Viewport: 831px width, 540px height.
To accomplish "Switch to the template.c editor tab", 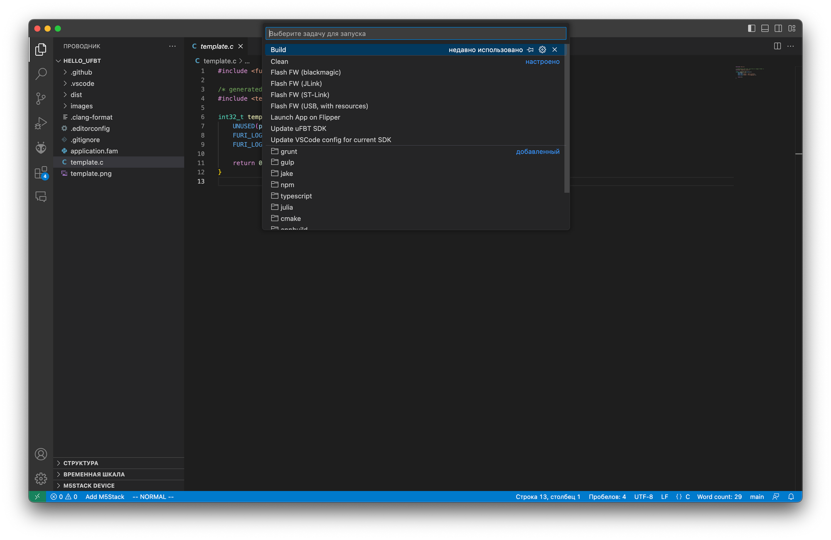I will pos(217,46).
